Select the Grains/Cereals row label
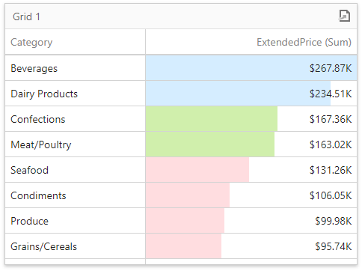This screenshot has width=362, height=271. pos(43,246)
